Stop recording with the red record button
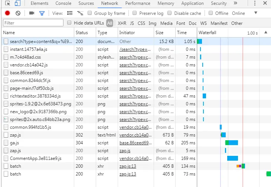Viewport: 271px width, 187px height. tap(7, 13)
